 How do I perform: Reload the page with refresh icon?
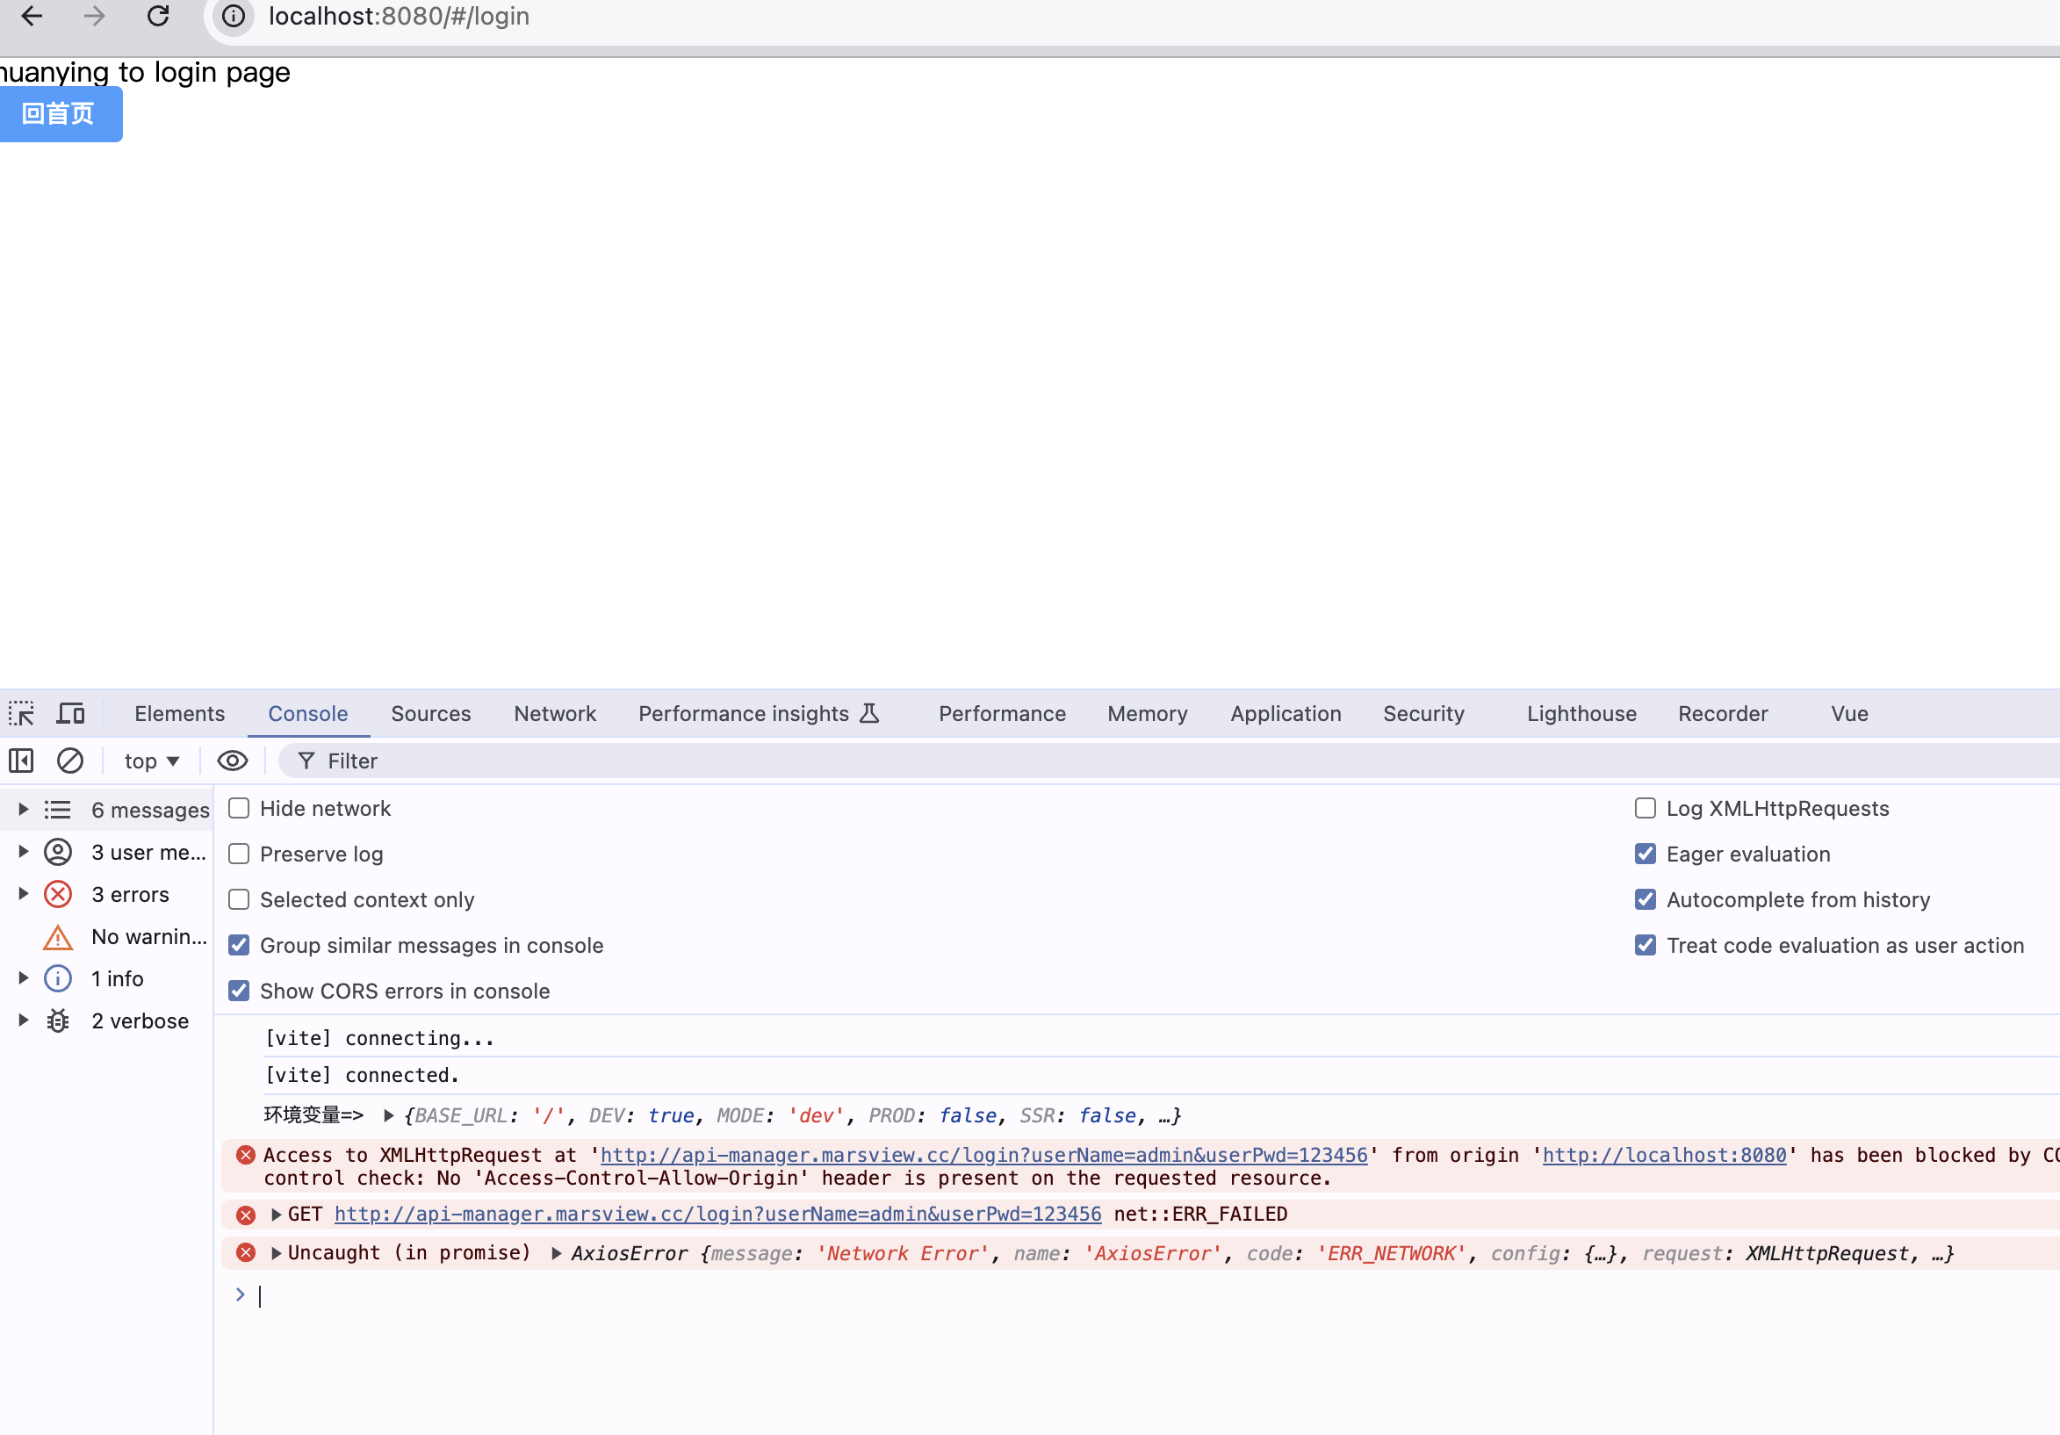(x=158, y=16)
